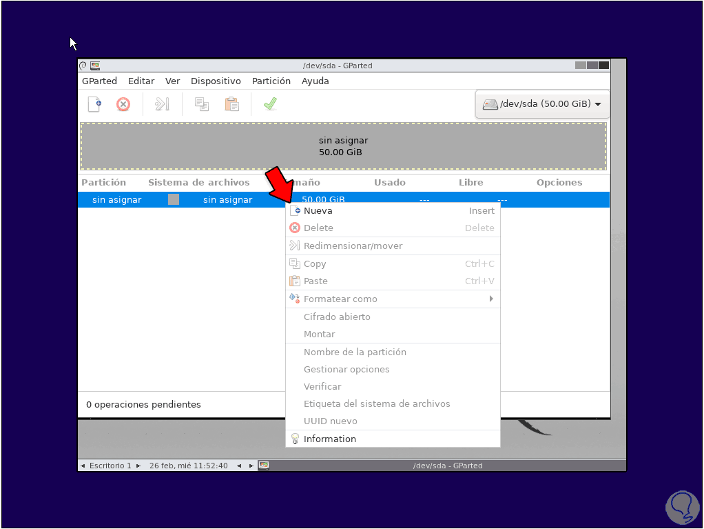
Task: Select the sin asignar partition row
Action: tap(344, 199)
